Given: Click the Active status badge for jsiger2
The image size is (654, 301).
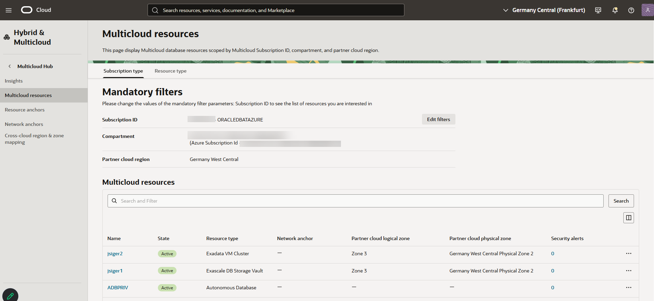Looking at the screenshot, I should (x=167, y=254).
